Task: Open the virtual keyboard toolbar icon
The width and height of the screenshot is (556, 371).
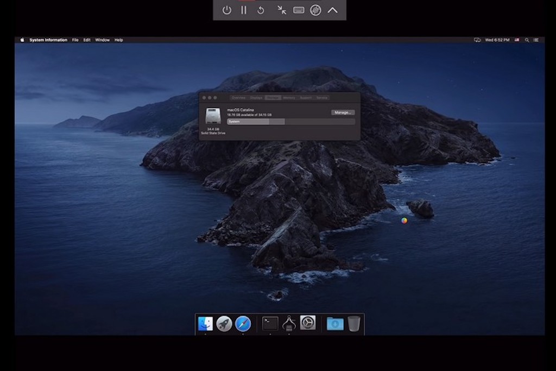Action: [x=298, y=10]
